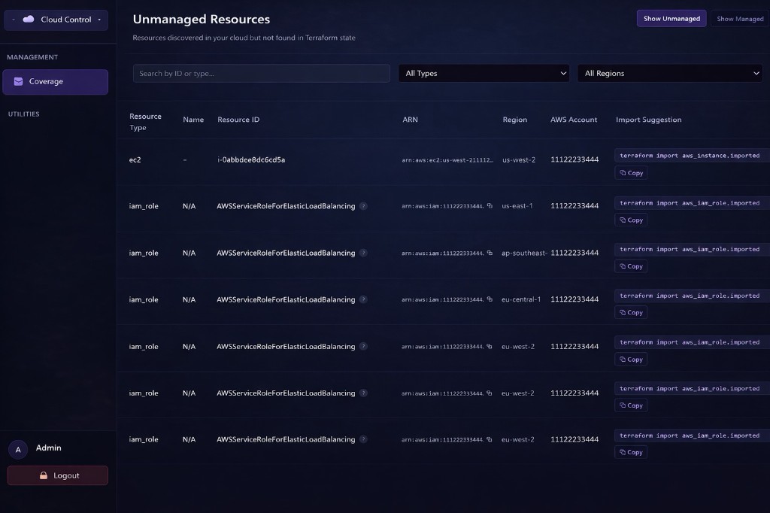Click the UTILITIES section label
The height and width of the screenshot is (513, 770).
coord(23,114)
